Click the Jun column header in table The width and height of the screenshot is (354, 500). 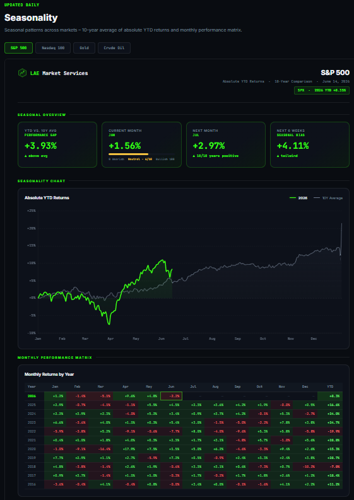coord(171,387)
